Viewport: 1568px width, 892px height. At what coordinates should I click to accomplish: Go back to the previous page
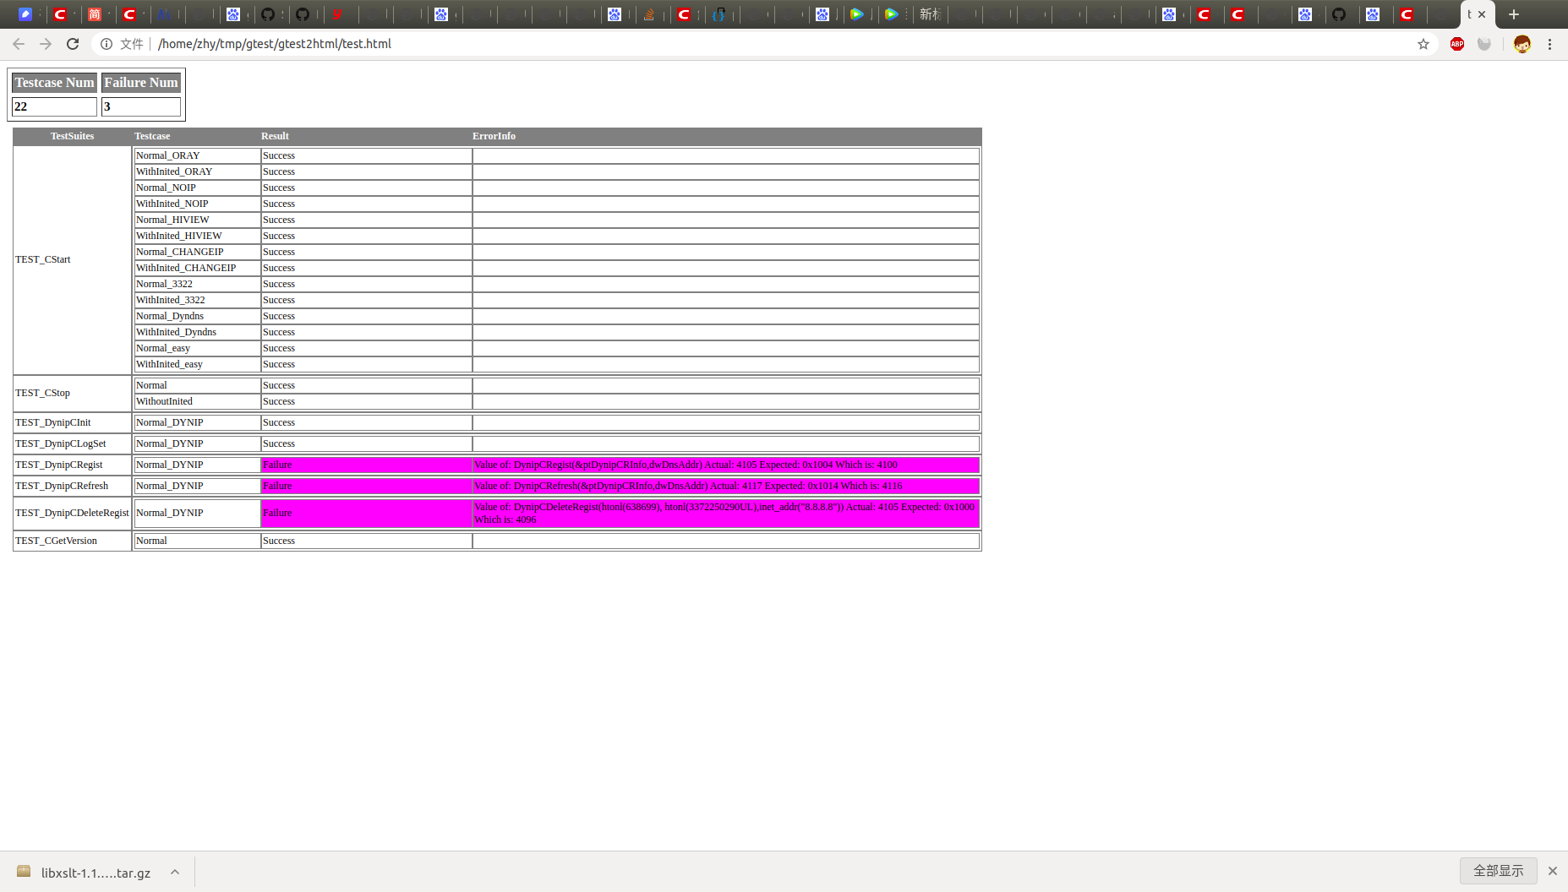point(19,44)
